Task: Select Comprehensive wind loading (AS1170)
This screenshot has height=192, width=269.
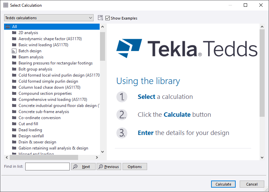Action: click(x=53, y=100)
